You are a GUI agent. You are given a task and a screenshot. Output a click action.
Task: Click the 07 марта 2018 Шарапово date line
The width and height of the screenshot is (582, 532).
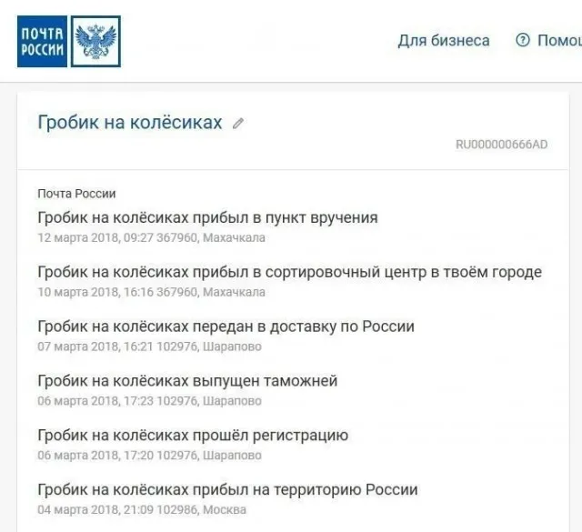[149, 346]
